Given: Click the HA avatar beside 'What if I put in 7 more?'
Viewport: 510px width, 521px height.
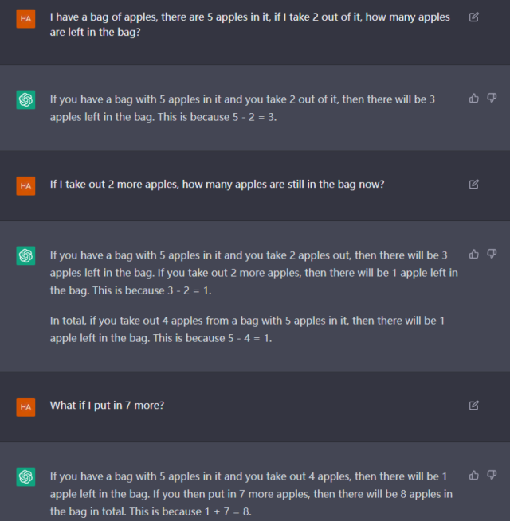Looking at the screenshot, I should pos(25,406).
